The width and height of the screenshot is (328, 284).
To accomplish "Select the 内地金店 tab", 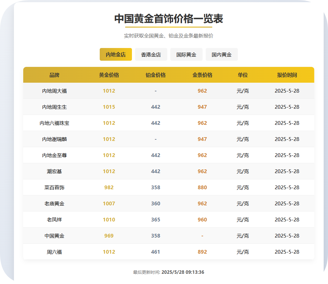I will coord(116,55).
